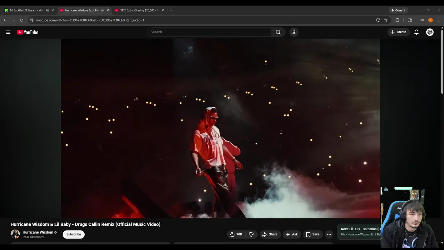444x250 pixels.
Task: Close the MrBackPackN Stream tab
Action: [x=53, y=10]
